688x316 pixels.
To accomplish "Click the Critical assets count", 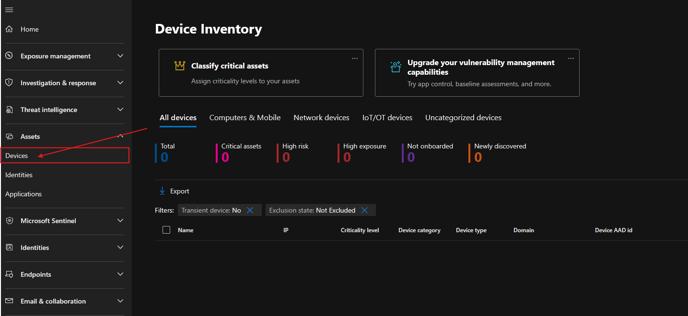I will [225, 157].
